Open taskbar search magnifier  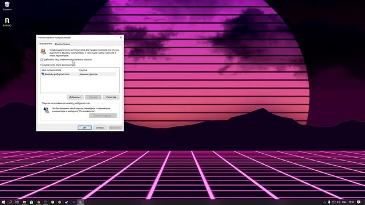[x=10, y=202]
